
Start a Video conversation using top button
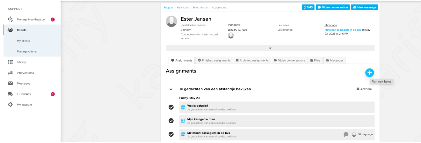click(333, 7)
